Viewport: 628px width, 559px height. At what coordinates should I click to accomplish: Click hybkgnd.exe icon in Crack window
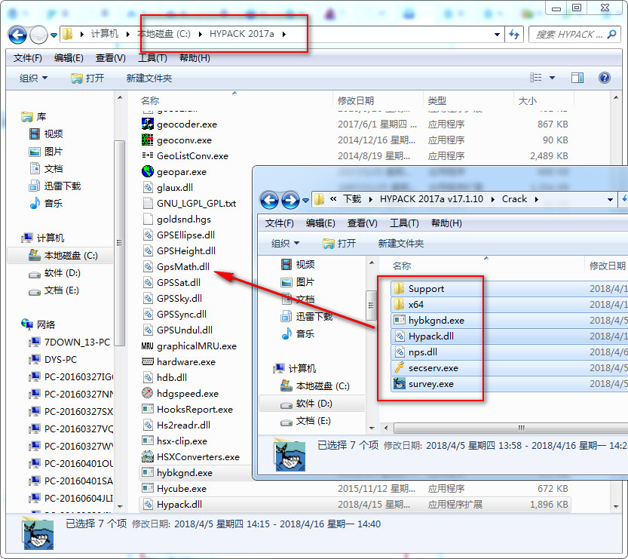(399, 320)
